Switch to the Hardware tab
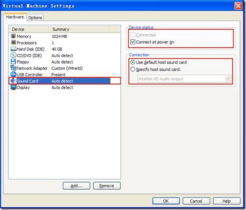 15,17
